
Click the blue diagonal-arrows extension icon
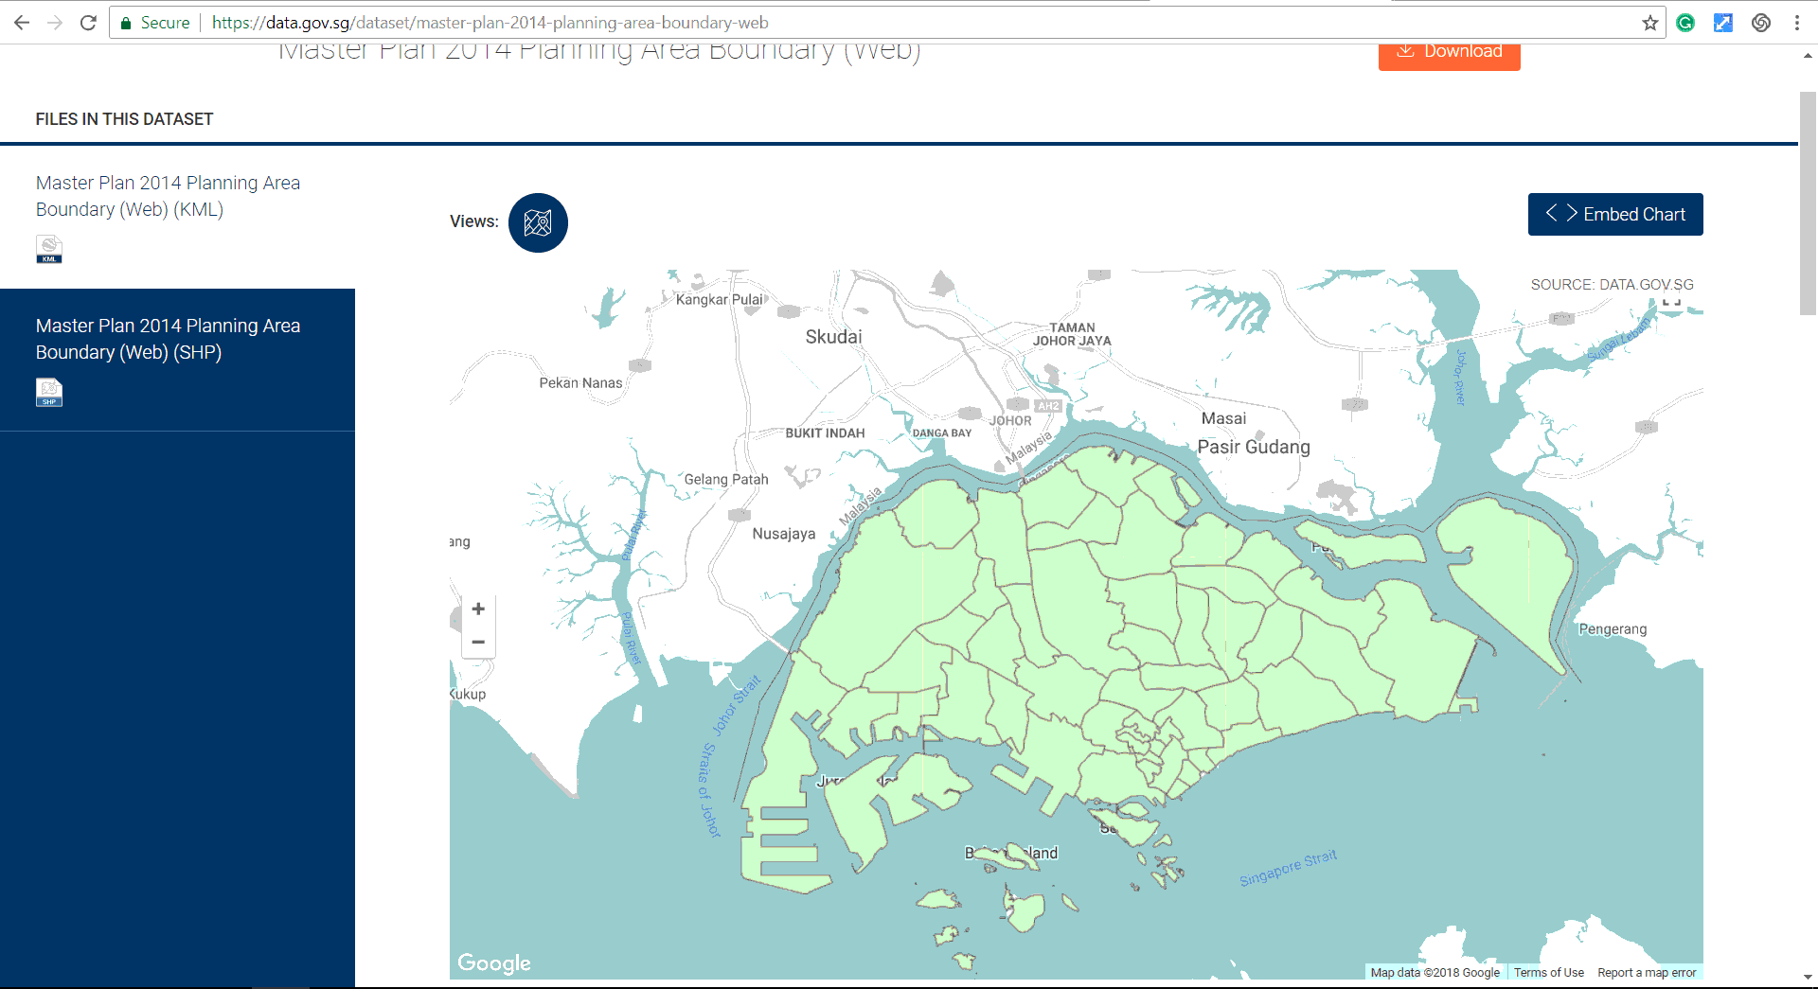pyautogui.click(x=1723, y=23)
